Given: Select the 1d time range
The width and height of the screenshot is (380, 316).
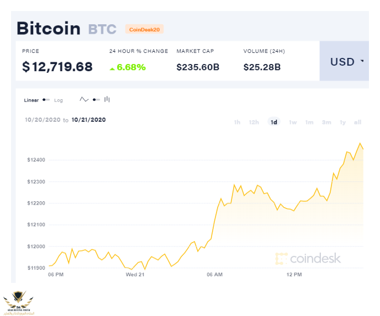Looking at the screenshot, I should pos(274,122).
